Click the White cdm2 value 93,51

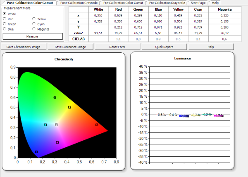pos(98,33)
